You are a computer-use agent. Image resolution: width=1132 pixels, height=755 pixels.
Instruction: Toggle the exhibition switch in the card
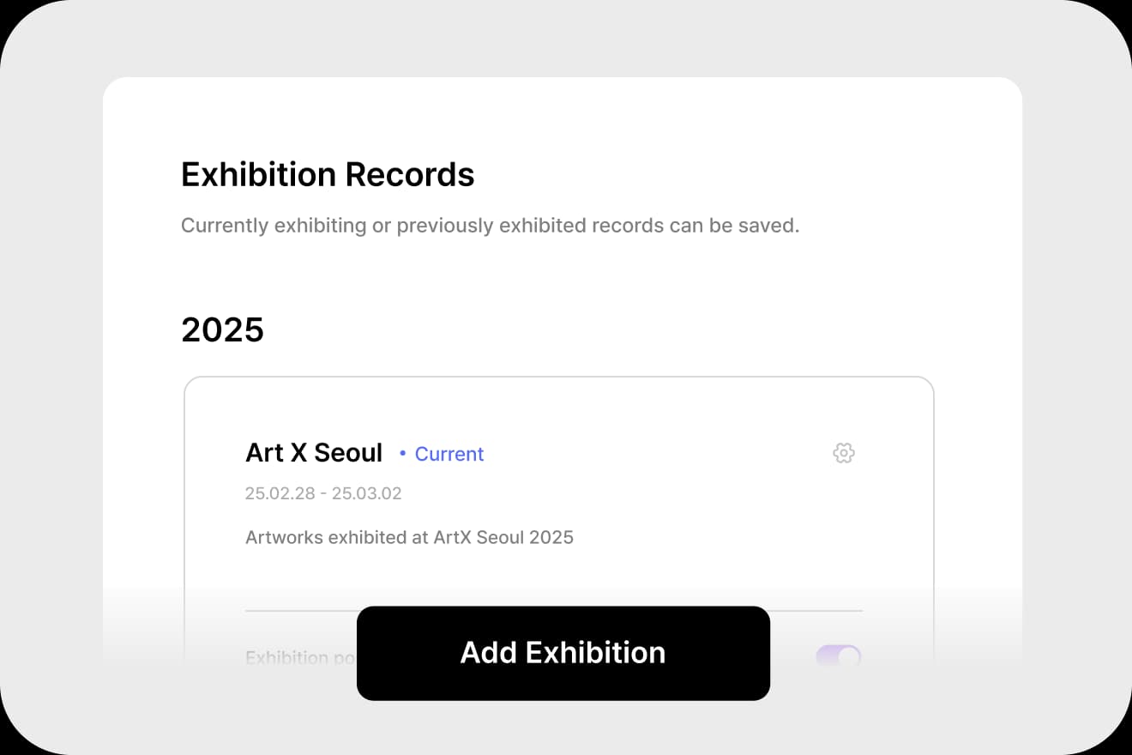click(x=838, y=658)
